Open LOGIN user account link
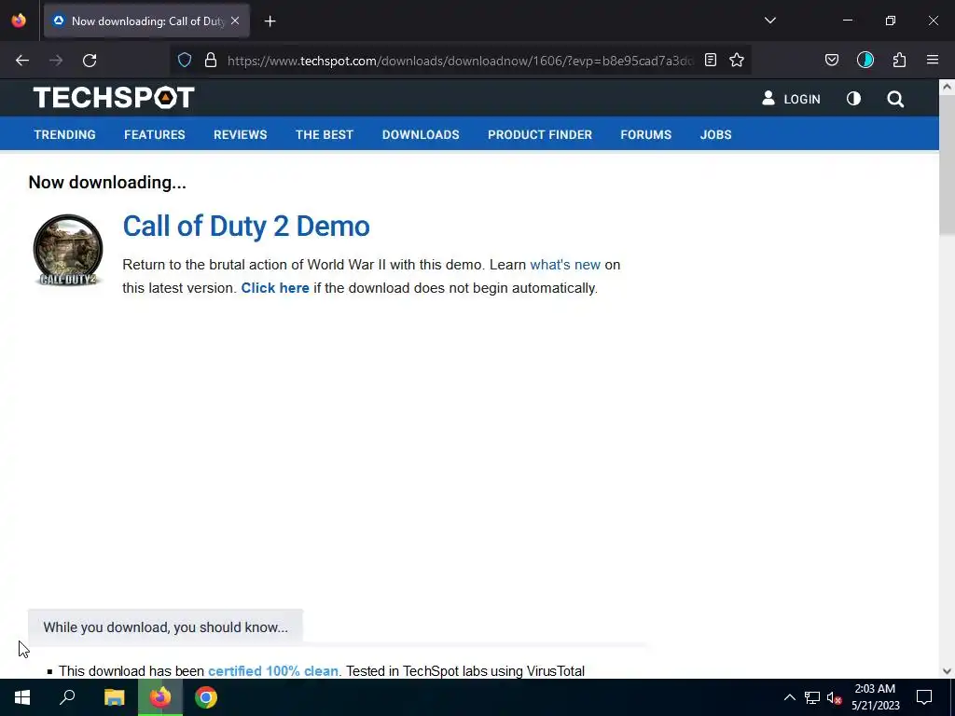The height and width of the screenshot is (716, 955). pos(791,99)
